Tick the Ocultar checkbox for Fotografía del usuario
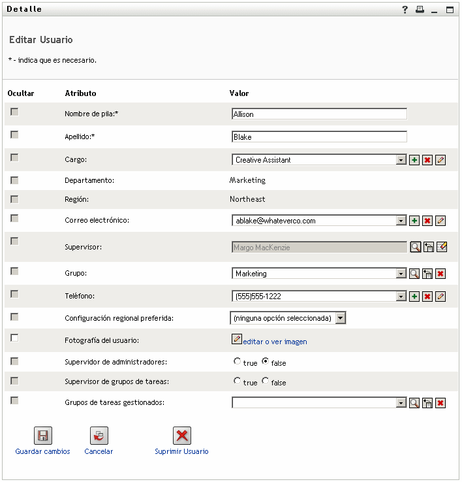 coord(14,338)
